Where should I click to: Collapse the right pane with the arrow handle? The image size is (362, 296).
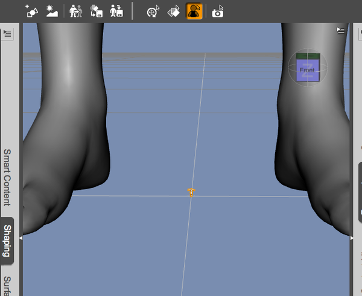[x=352, y=238]
